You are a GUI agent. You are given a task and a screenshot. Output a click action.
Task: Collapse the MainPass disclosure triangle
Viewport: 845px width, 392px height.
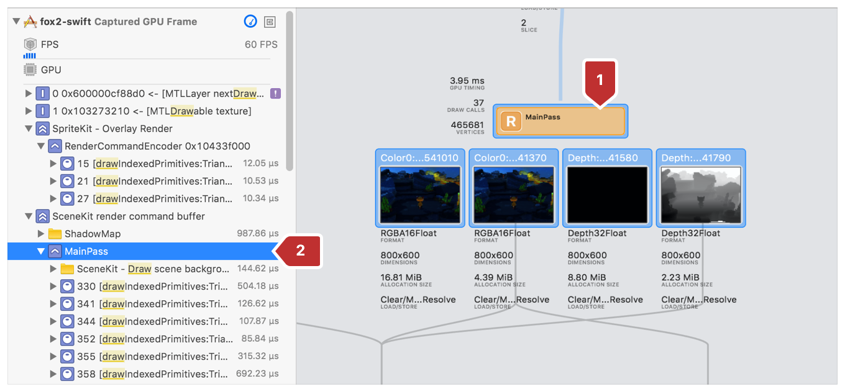(x=41, y=251)
